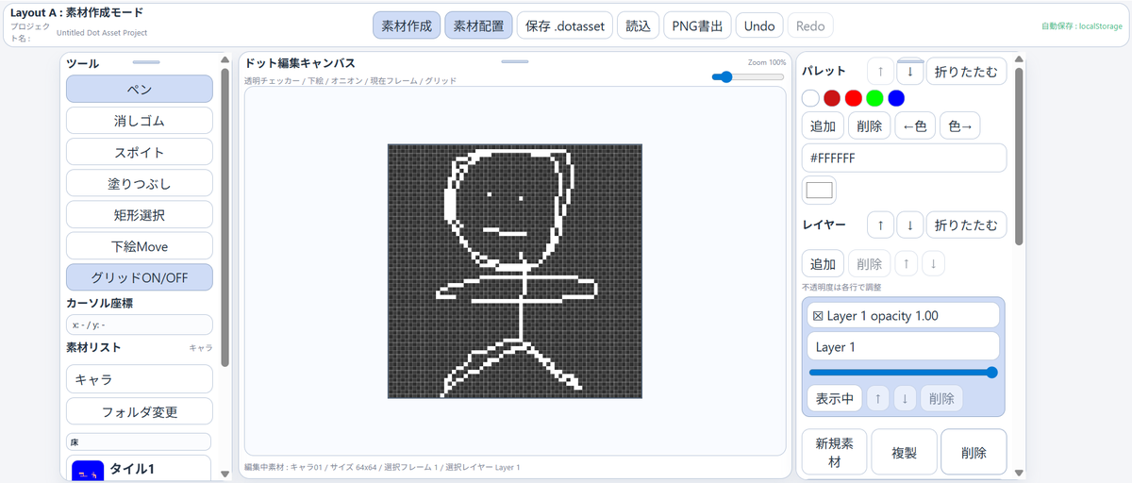Image resolution: width=1132 pixels, height=483 pixels.
Task: Move Layer 1 down using arrow beside 表示中
Action: click(x=905, y=399)
